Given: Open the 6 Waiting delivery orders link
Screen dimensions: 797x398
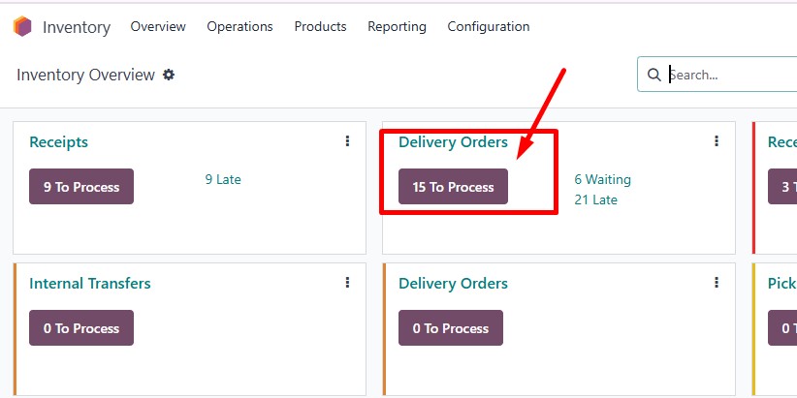Looking at the screenshot, I should coord(603,179).
